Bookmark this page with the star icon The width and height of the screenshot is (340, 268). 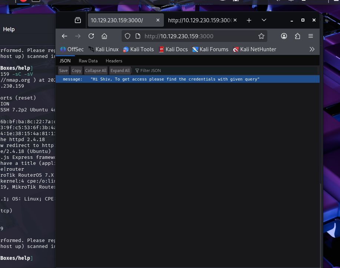pos(261,36)
